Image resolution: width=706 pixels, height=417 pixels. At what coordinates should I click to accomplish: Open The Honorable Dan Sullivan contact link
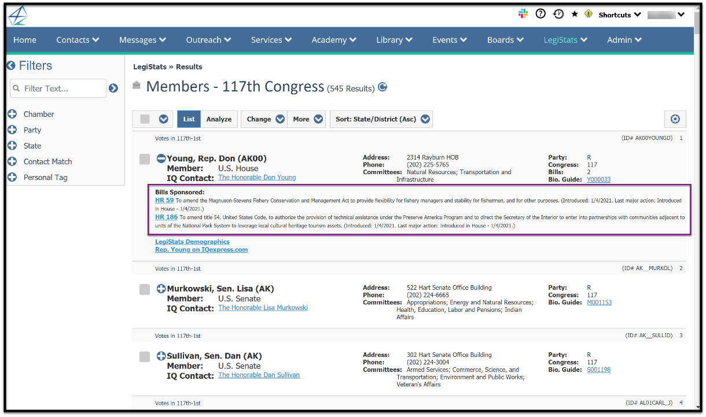259,375
